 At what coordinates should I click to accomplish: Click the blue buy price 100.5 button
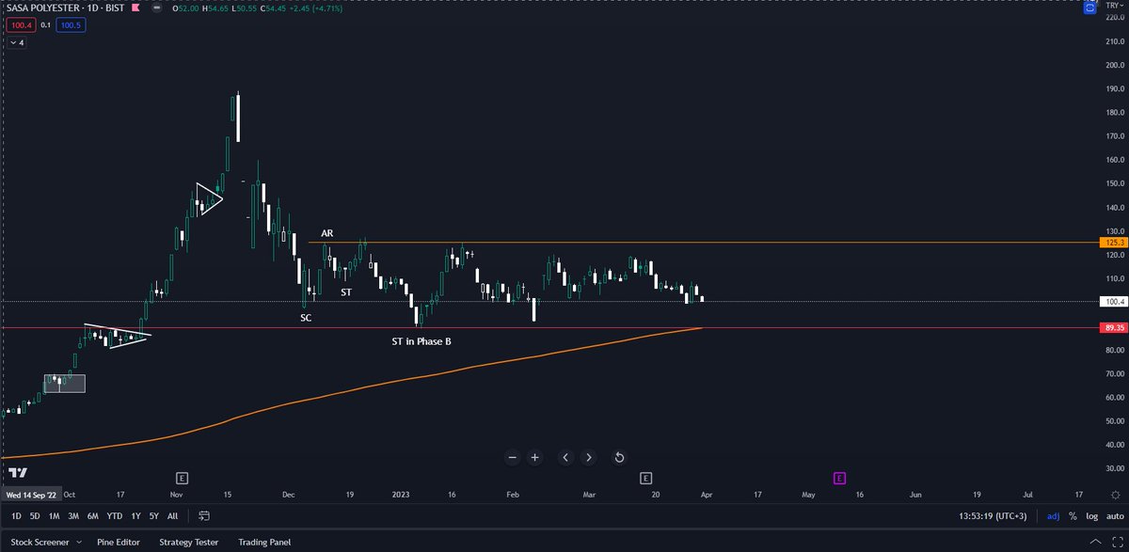tap(70, 25)
